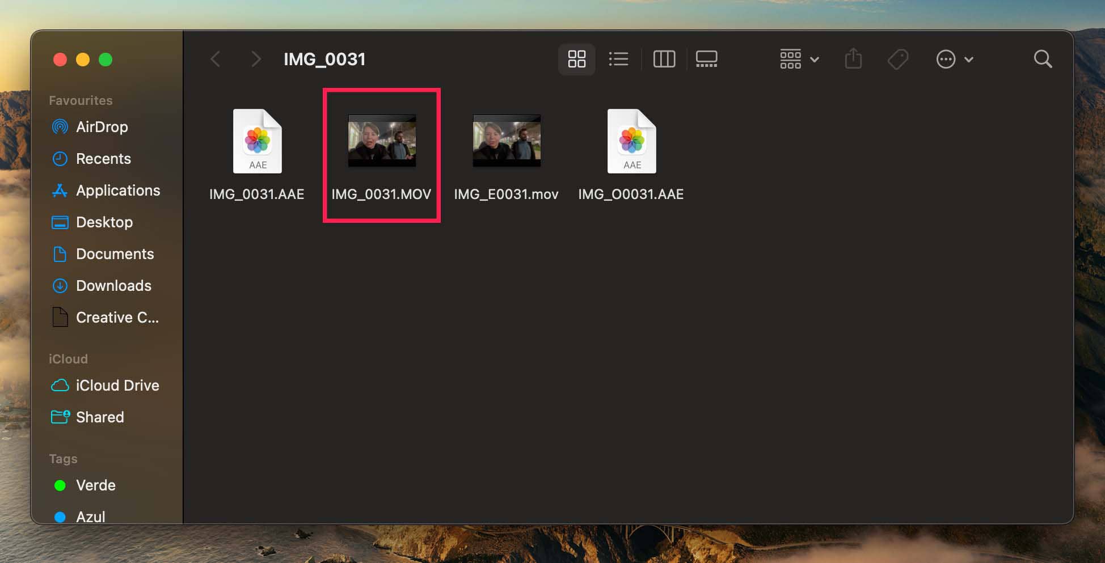Open AirDrop from the sidebar

(102, 126)
